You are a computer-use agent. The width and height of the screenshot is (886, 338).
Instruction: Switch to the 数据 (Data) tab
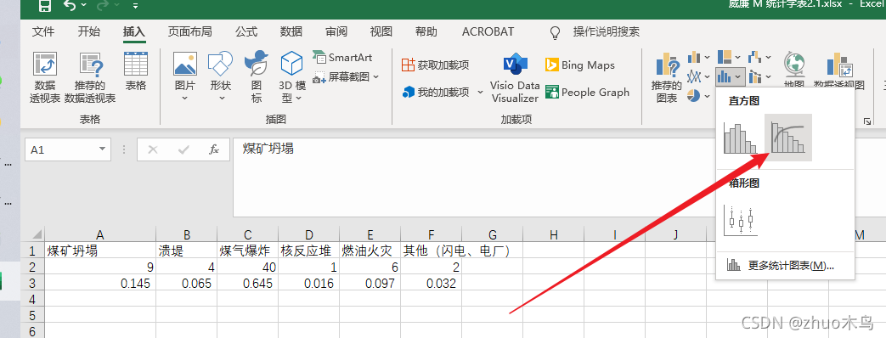pos(291,32)
